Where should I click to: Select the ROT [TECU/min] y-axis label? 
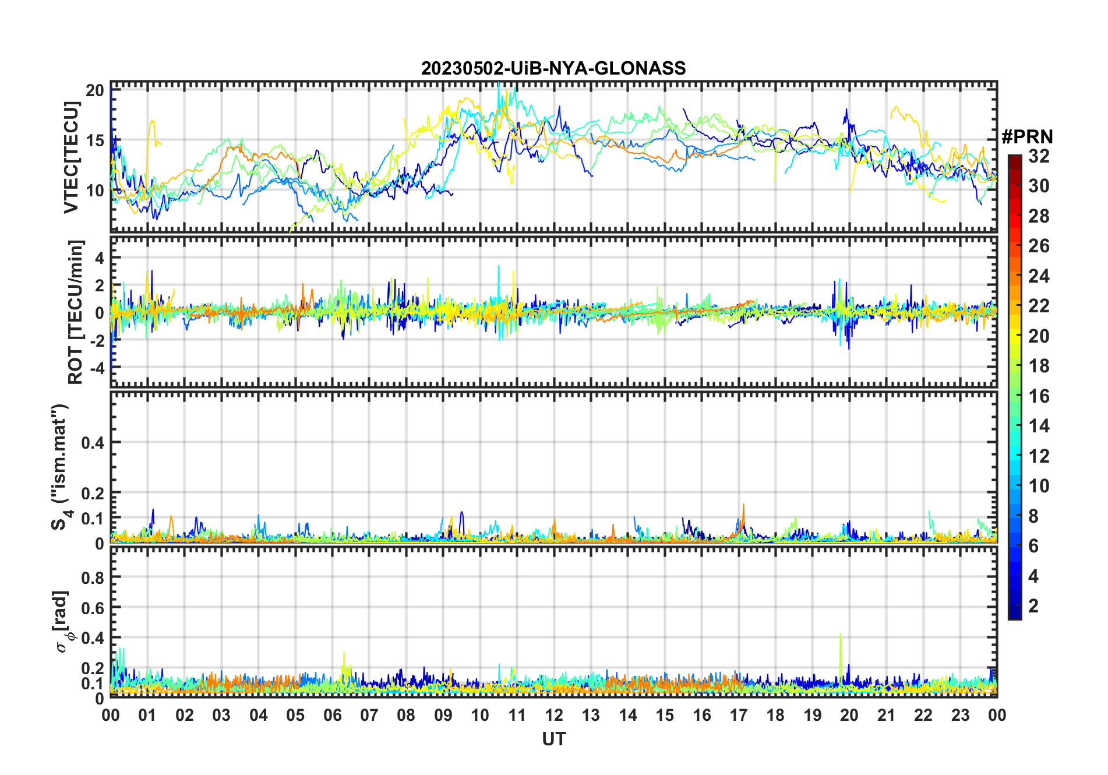tap(76, 312)
